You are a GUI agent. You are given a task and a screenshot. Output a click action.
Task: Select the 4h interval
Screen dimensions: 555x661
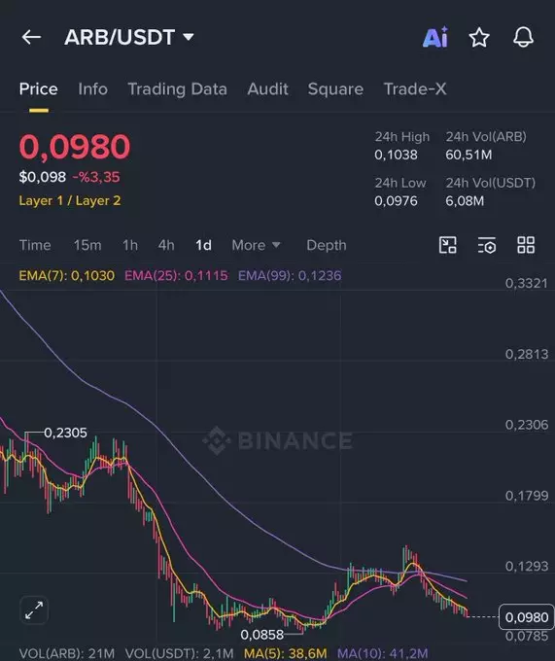[x=166, y=245]
